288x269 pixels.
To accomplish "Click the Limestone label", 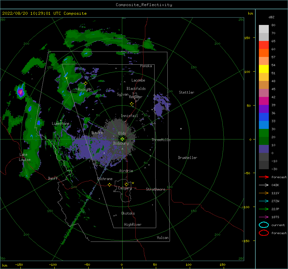I will (x=60, y=123).
